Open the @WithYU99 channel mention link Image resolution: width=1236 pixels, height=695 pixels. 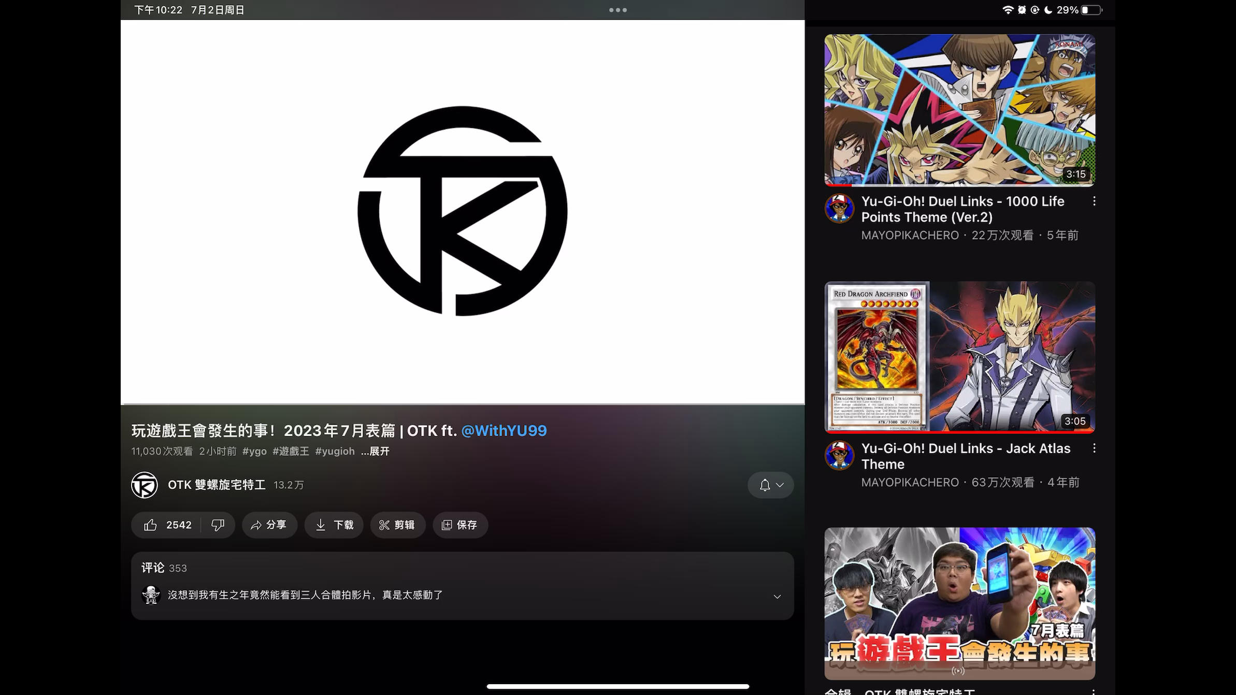504,431
